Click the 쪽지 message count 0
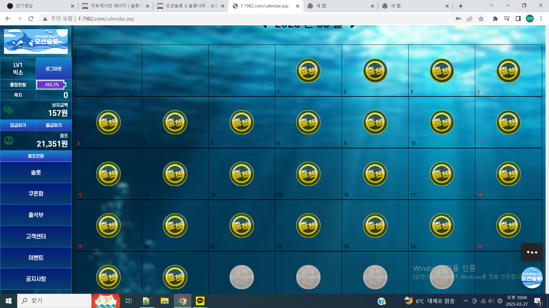Viewport: 549px width, 308px height. tap(65, 95)
